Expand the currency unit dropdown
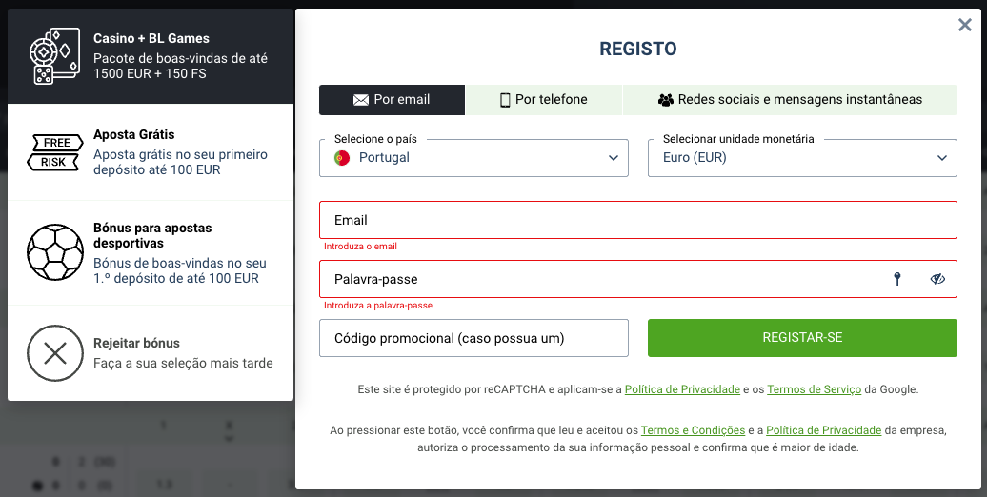 point(802,158)
